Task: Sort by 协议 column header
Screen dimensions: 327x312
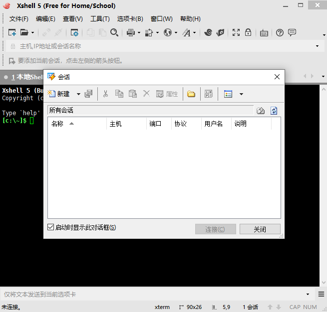Action: pyautogui.click(x=186, y=124)
